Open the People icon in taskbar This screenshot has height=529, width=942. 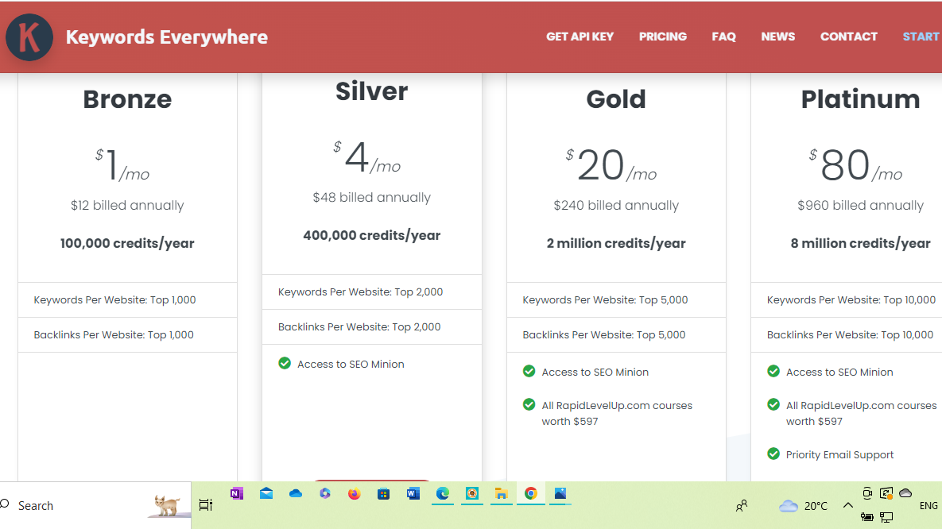pos(742,506)
